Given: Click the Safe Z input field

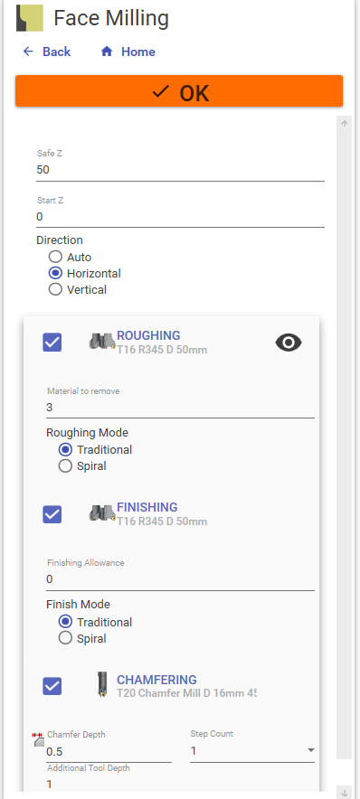Looking at the screenshot, I should [x=180, y=170].
